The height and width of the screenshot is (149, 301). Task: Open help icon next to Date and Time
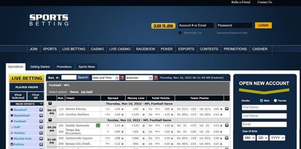click(122, 78)
